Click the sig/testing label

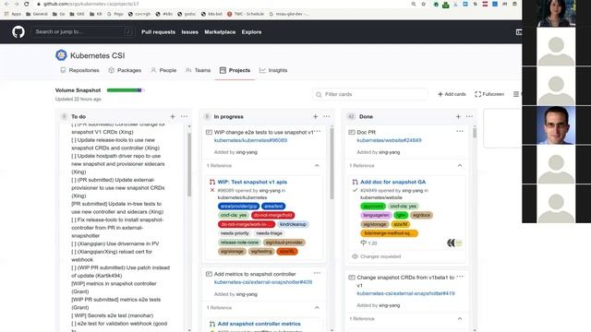[x=261, y=252]
